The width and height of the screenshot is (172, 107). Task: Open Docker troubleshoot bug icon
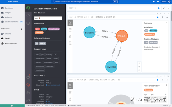(x=154, y=2)
